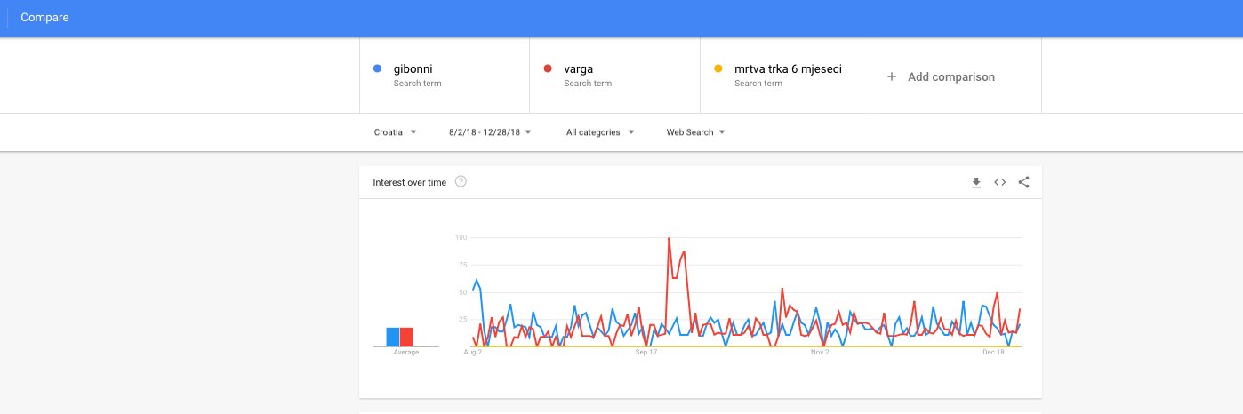This screenshot has height=414, width=1243.
Task: Click the yellow dot beside mrtva trka
Action: (718, 68)
